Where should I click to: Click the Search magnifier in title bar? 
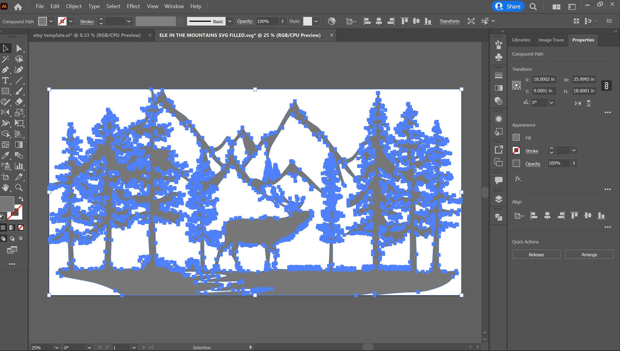coord(533,7)
